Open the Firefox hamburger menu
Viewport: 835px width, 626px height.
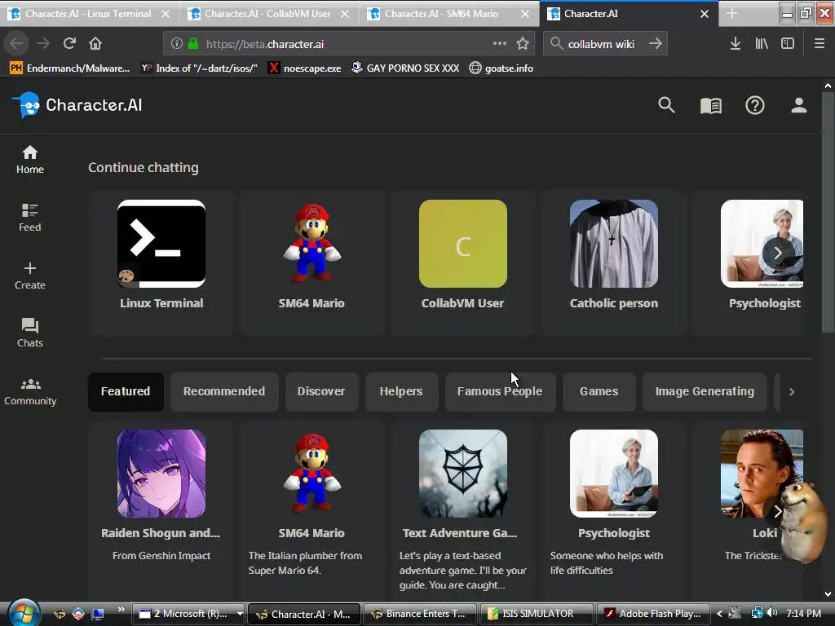[x=820, y=44]
